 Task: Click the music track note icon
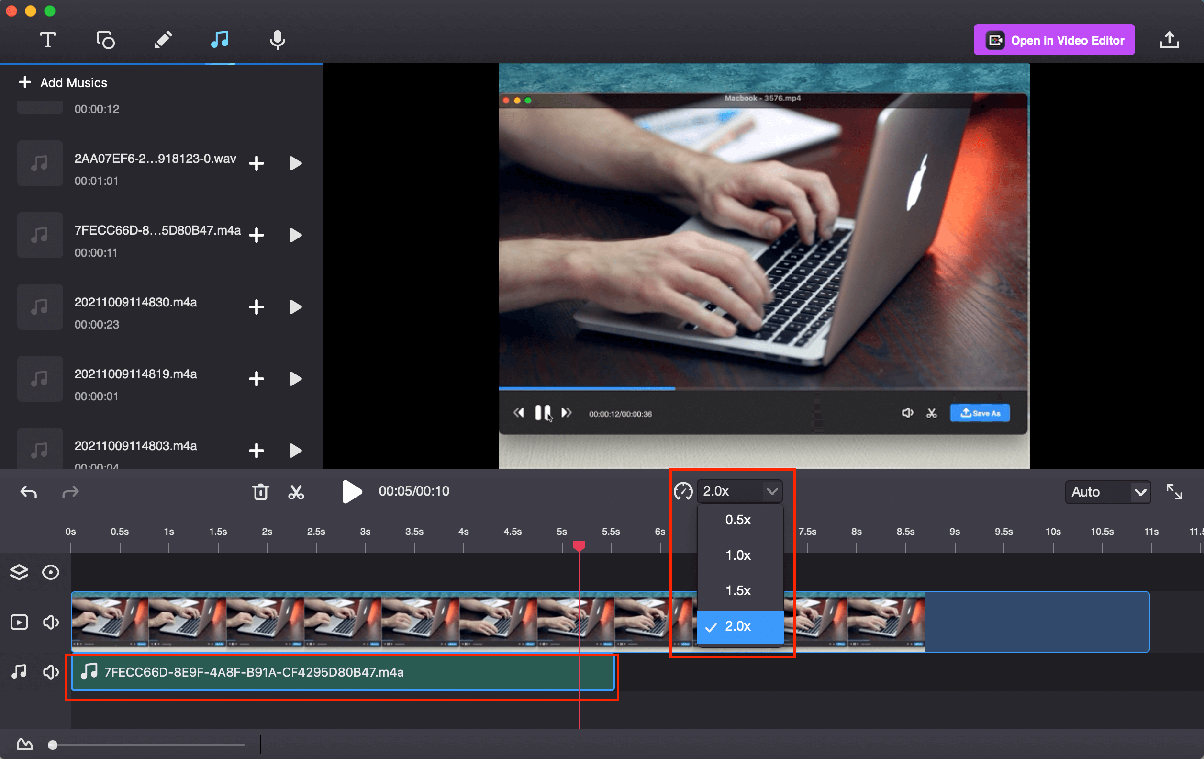(x=19, y=671)
